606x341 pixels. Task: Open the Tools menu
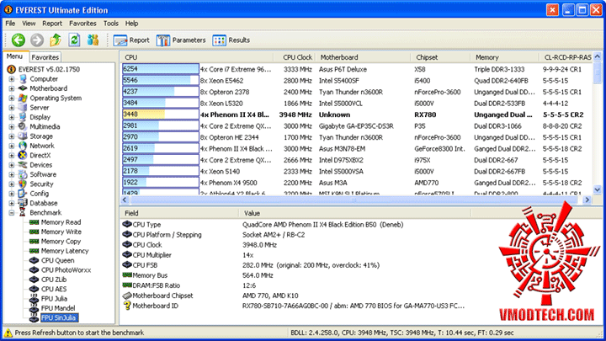click(111, 24)
